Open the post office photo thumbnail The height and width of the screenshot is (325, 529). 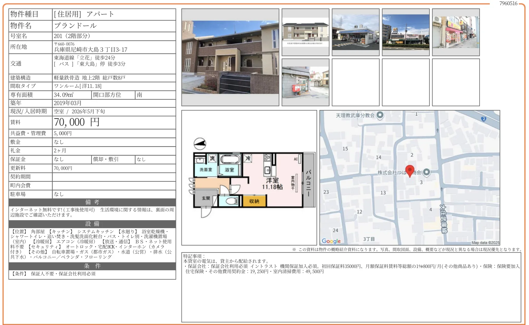point(305,82)
